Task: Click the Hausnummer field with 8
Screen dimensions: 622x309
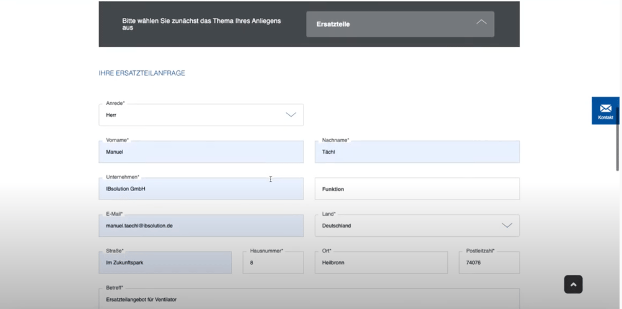Action: (x=273, y=262)
